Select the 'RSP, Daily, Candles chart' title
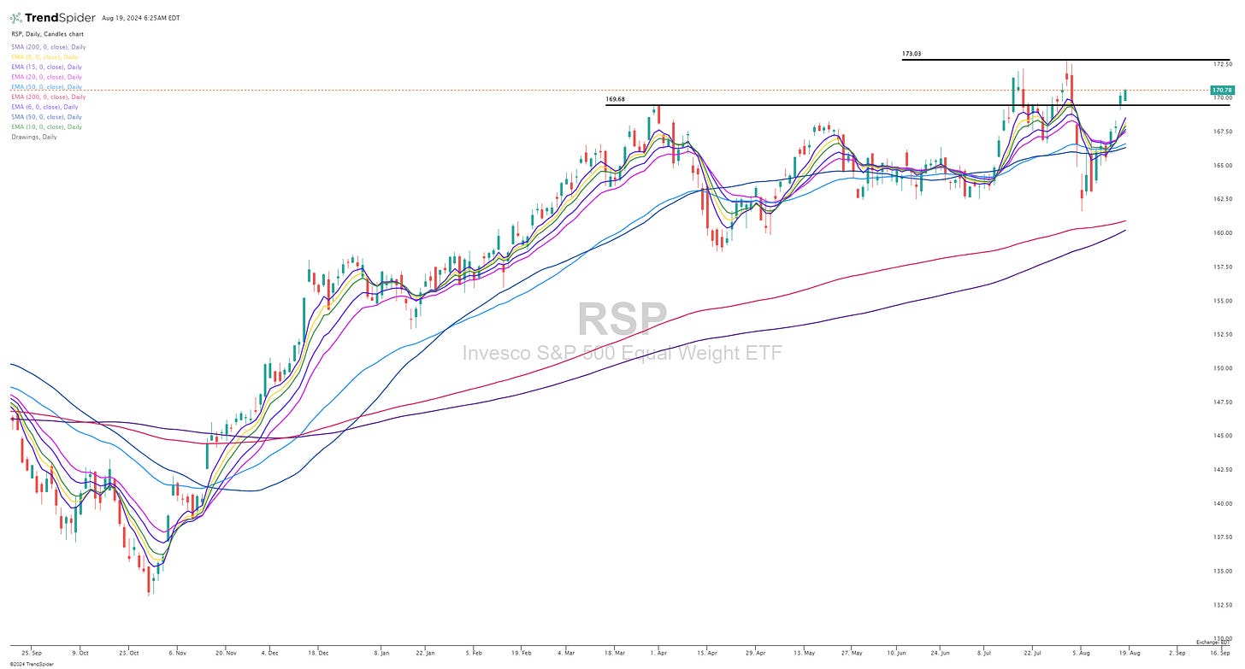The image size is (1245, 669). (x=47, y=34)
